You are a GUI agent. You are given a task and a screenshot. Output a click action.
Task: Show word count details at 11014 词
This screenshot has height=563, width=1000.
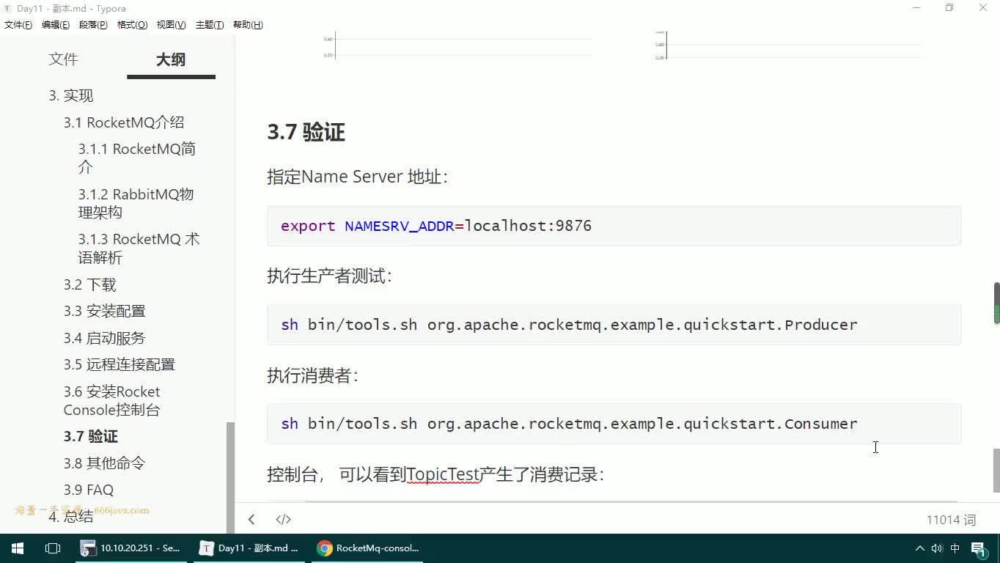click(951, 520)
